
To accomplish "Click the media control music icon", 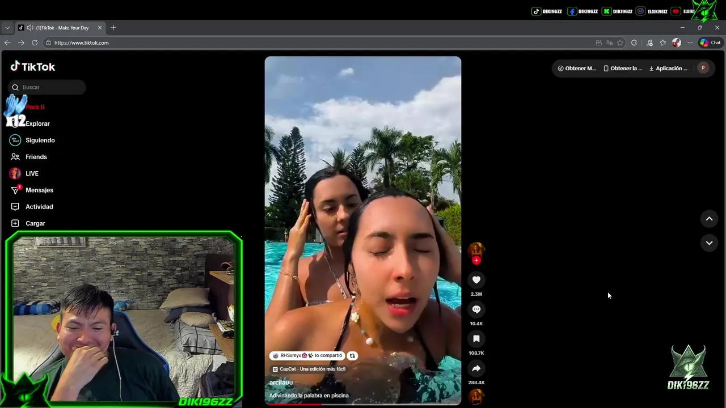I will point(649,42).
